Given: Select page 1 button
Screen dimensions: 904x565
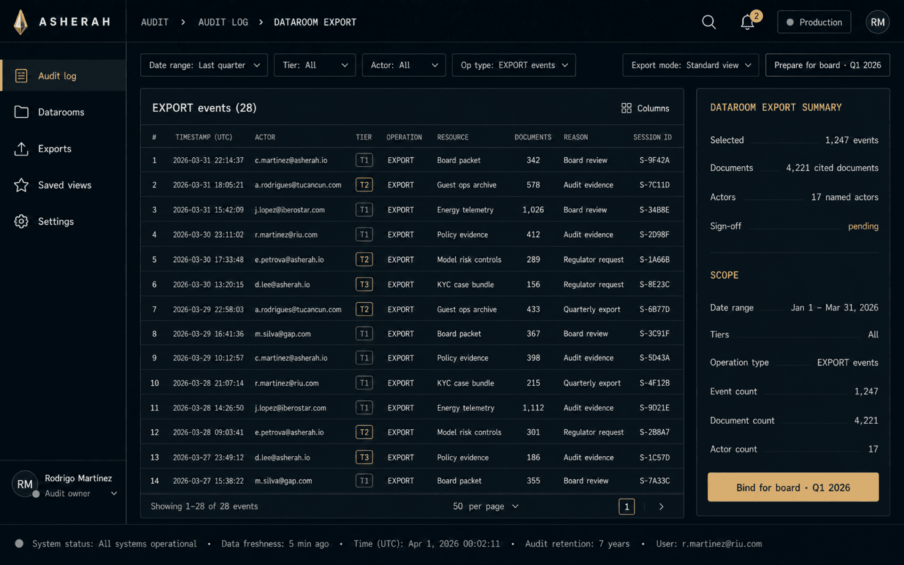Looking at the screenshot, I should pos(626,507).
